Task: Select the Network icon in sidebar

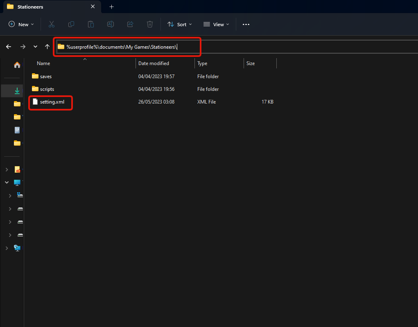Action: (x=17, y=248)
